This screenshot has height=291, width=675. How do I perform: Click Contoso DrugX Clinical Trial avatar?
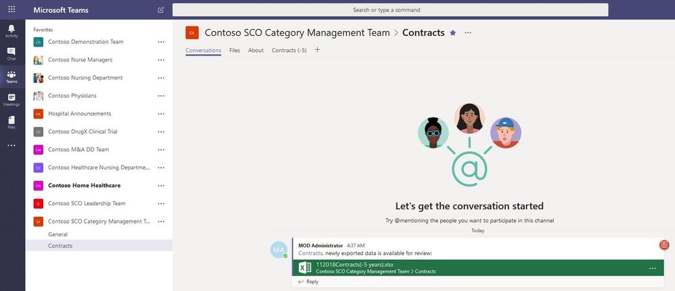point(39,132)
